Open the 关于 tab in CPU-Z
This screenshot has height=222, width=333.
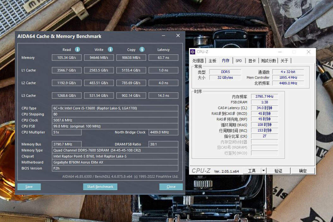(x=284, y=61)
